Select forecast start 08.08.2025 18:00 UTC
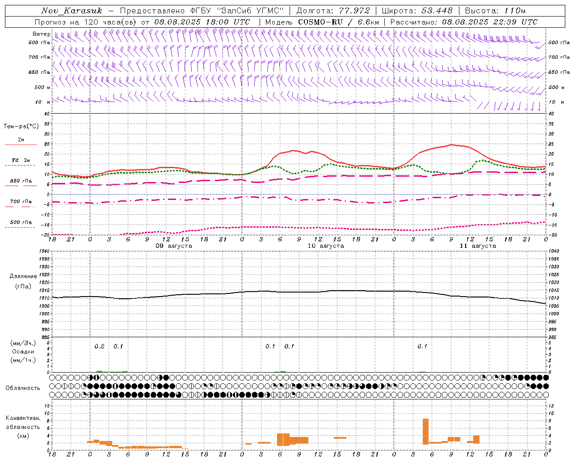Image resolution: width=572 pixels, height=458 pixels. point(202,22)
